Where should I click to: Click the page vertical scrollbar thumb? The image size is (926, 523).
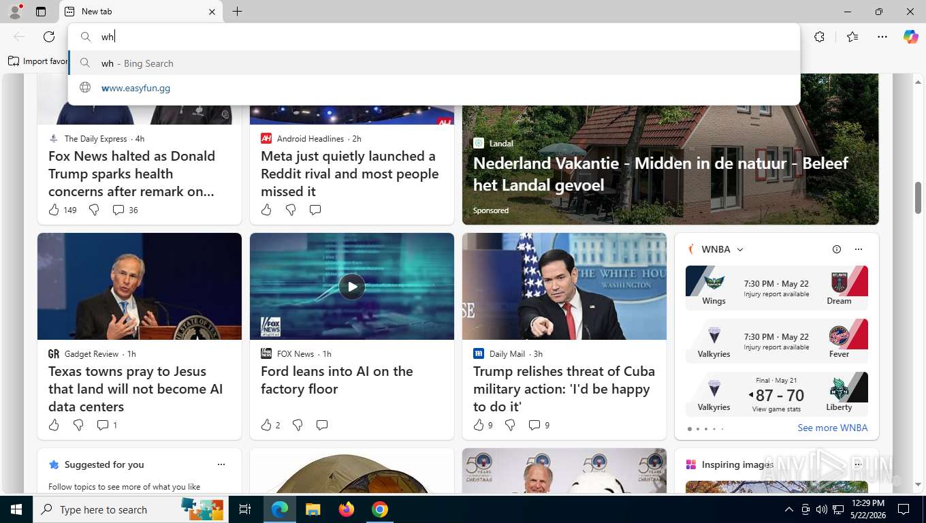[x=918, y=197]
